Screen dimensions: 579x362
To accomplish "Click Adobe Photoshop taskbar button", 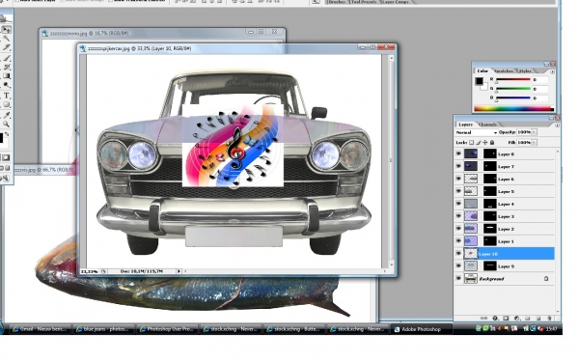I will (421, 329).
